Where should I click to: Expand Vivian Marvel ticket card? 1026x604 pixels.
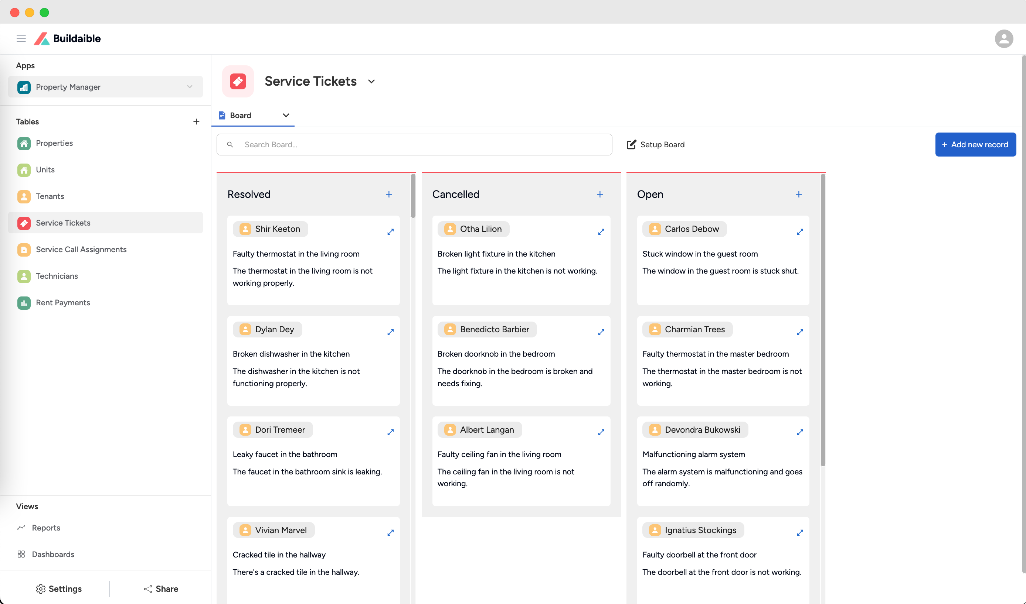pos(390,532)
